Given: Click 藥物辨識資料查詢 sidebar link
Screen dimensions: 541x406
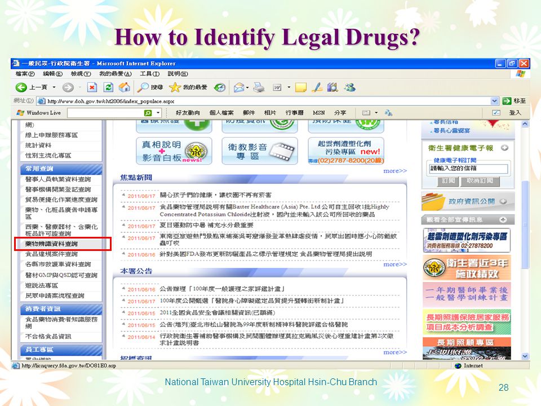Looking at the screenshot, I should point(51,244).
